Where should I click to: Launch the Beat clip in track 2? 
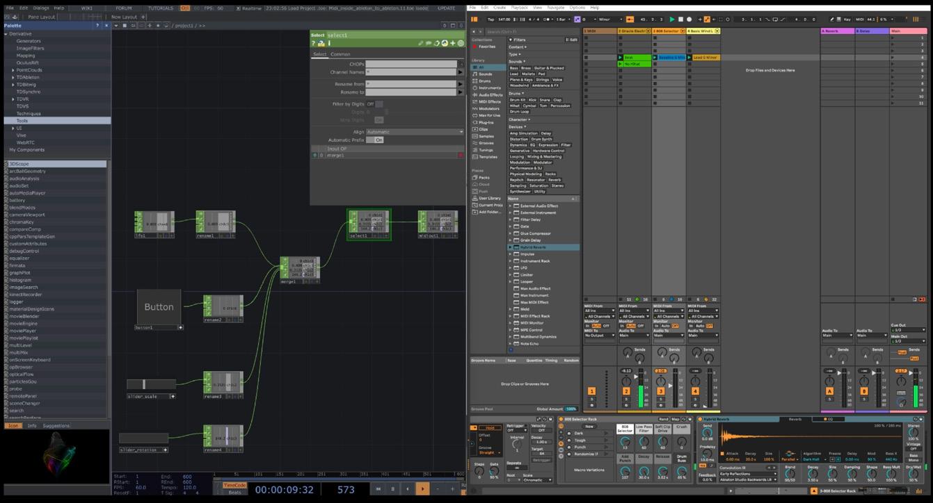621,58
